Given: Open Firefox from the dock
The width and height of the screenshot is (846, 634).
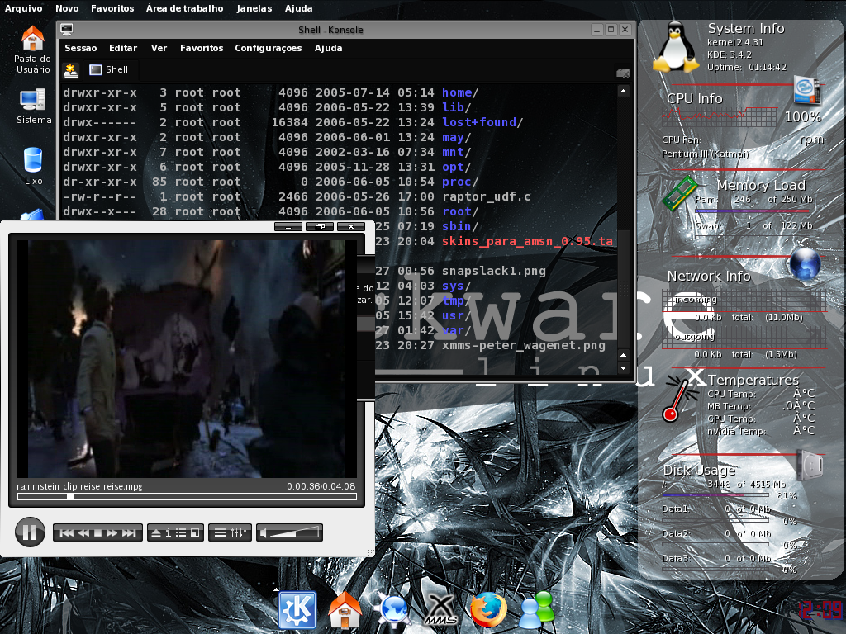Looking at the screenshot, I should pos(488,610).
